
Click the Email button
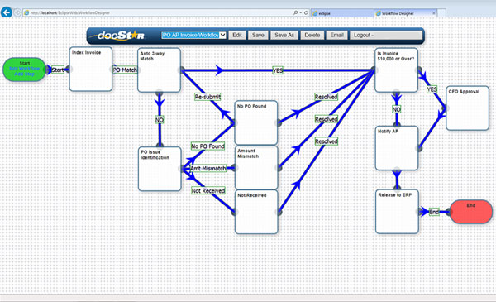coord(337,35)
